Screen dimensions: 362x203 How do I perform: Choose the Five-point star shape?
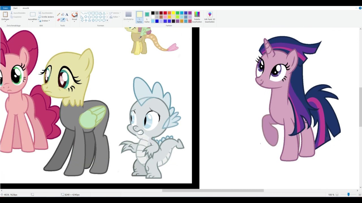tap(89, 21)
